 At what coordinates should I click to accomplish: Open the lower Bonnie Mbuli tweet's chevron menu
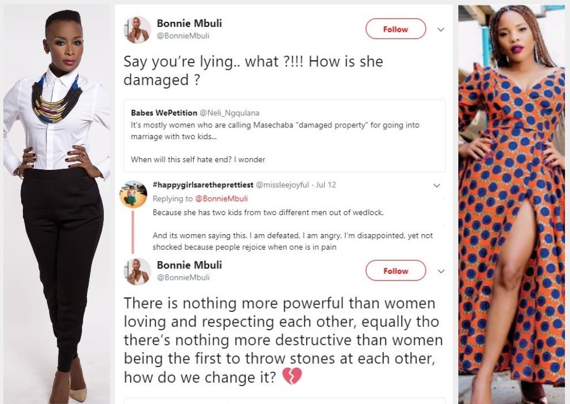(440, 272)
